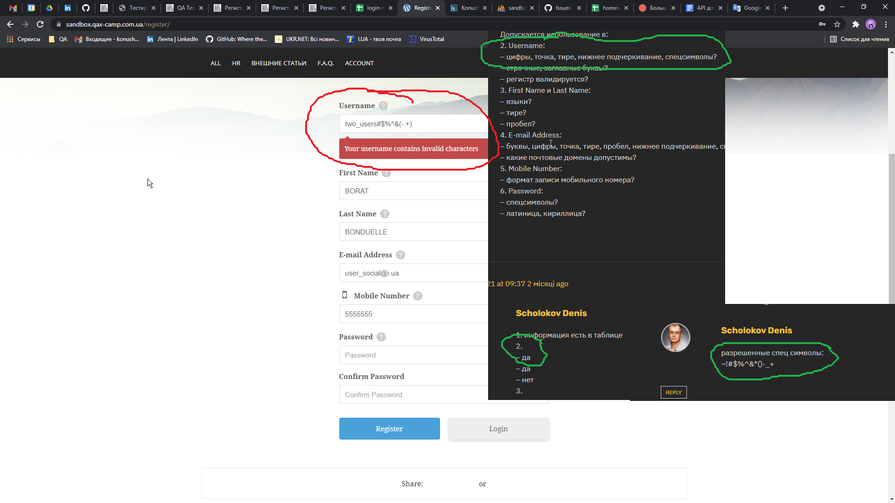Focus the Confirm Password input field
The image size is (895, 503).
413,395
